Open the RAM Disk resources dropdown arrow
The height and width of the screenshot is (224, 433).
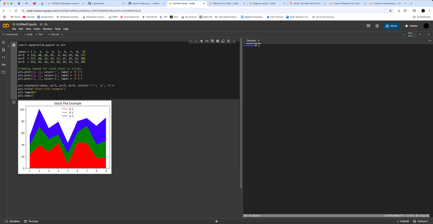click(x=420, y=34)
